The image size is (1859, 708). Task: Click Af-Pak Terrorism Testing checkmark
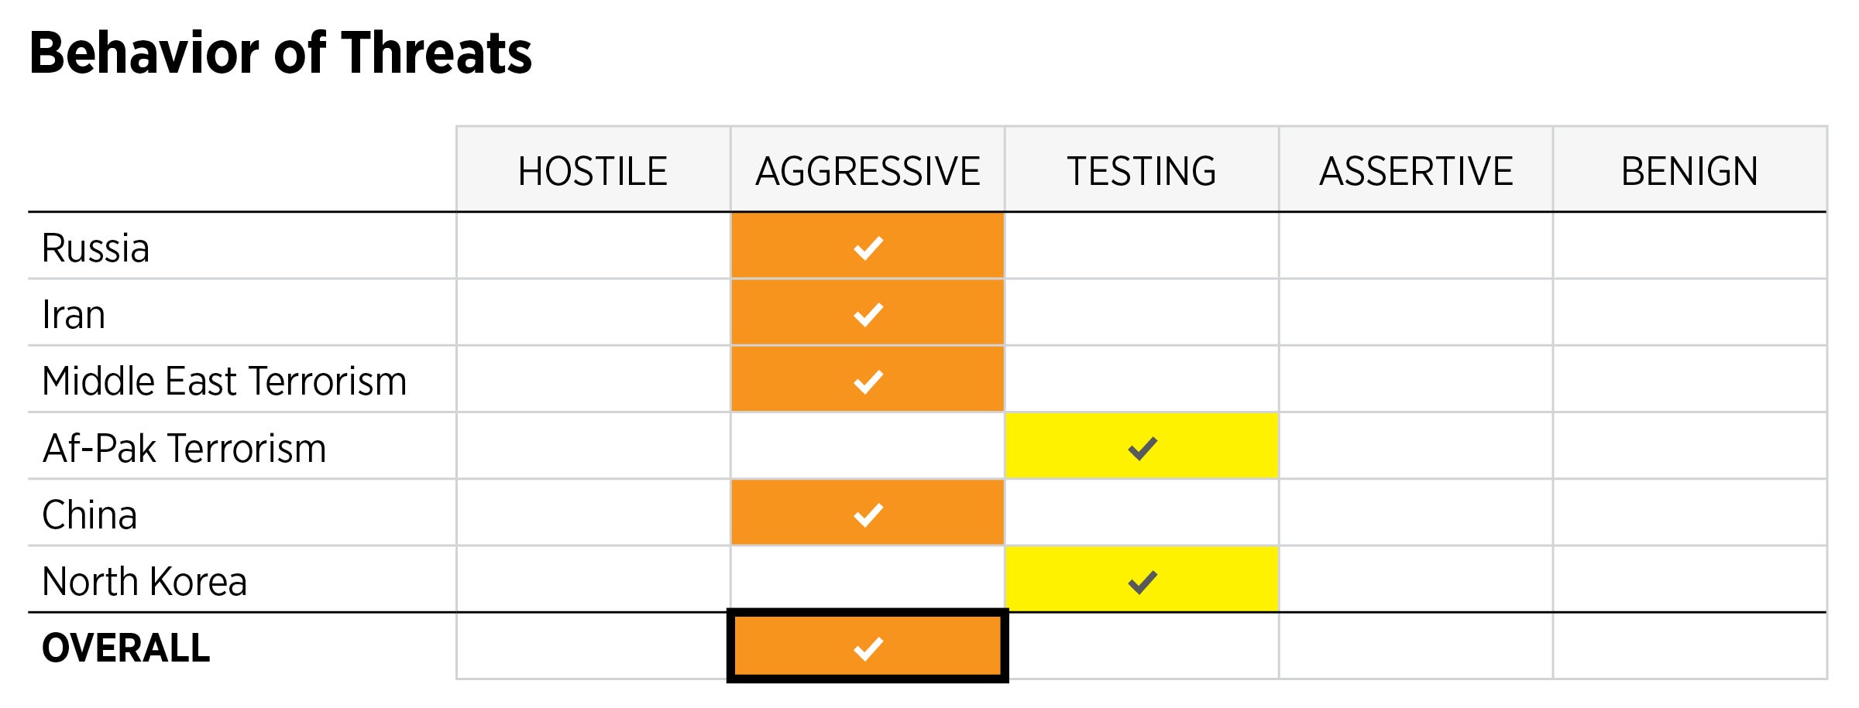(1142, 448)
